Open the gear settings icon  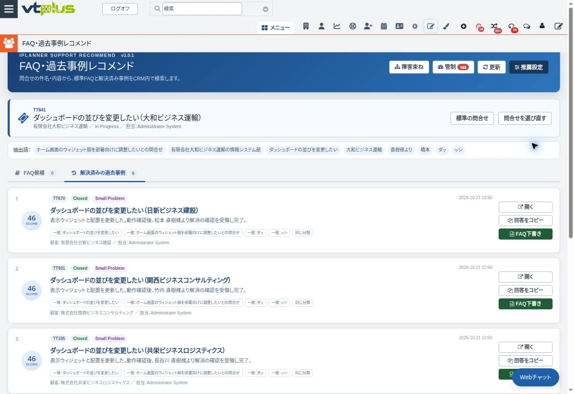pyautogui.click(x=415, y=26)
